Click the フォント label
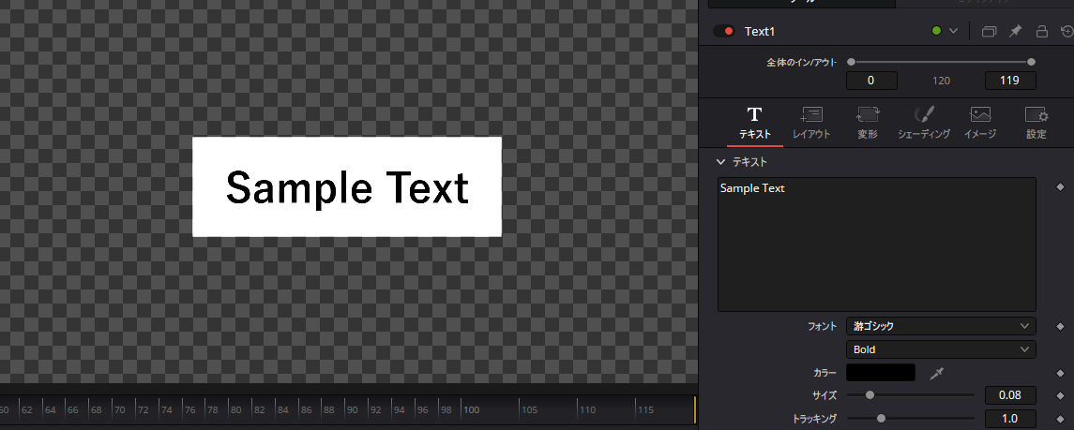Screen dimensions: 1074x430 pos(823,326)
